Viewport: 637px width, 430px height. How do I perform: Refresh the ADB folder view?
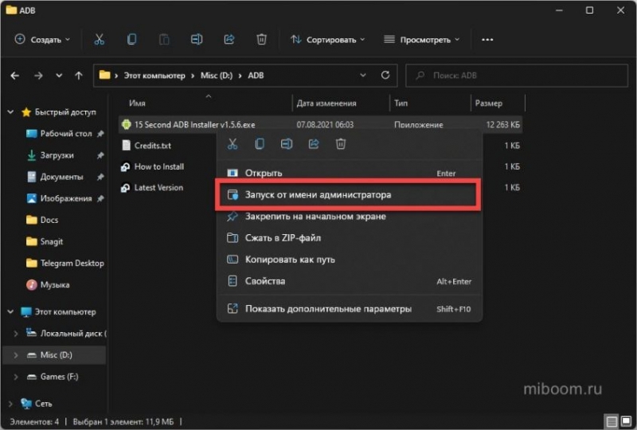(385, 75)
